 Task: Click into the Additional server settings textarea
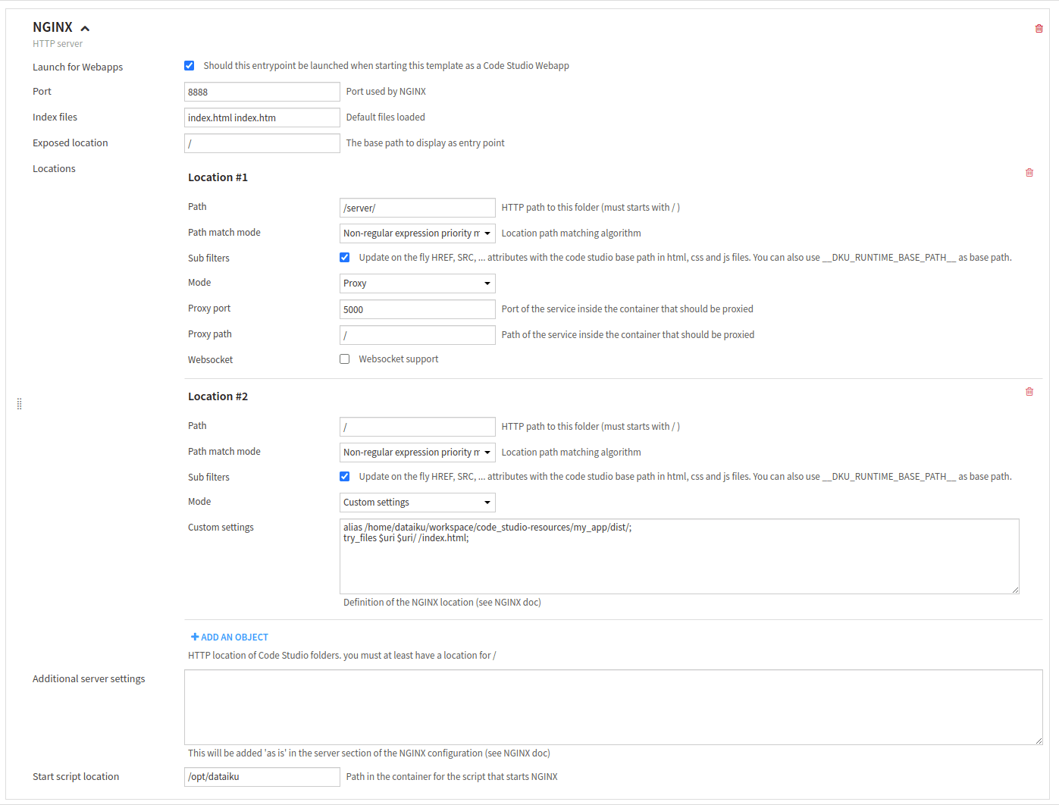(x=613, y=706)
